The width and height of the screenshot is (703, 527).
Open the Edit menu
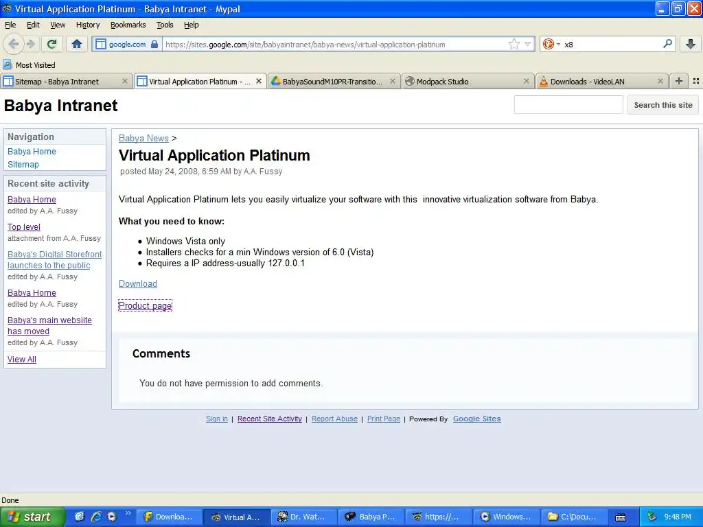tap(33, 25)
